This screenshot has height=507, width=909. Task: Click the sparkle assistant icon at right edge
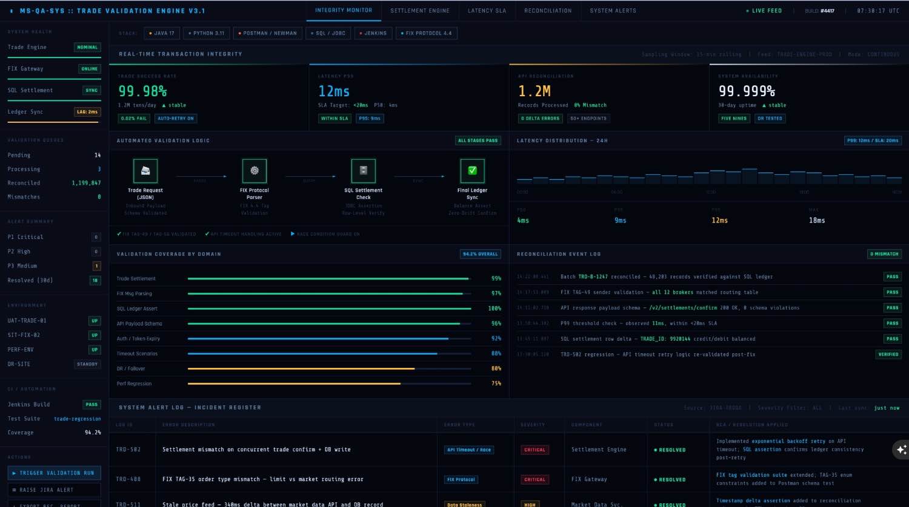[901, 450]
